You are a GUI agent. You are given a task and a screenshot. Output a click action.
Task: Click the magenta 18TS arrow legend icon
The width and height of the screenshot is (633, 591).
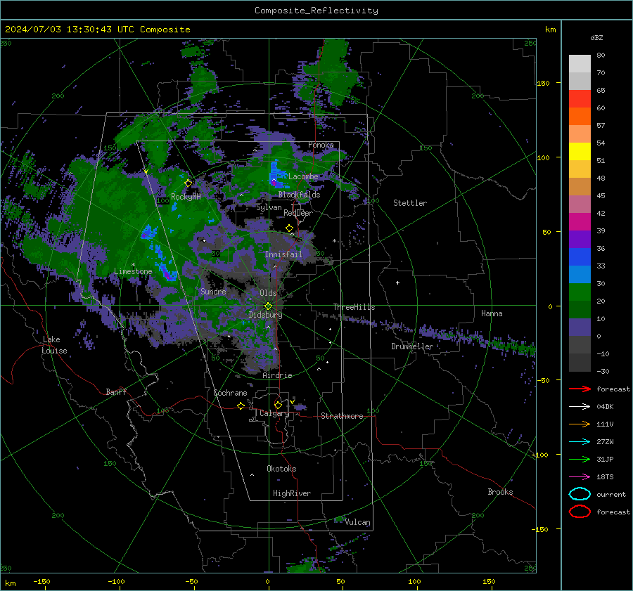pos(580,477)
